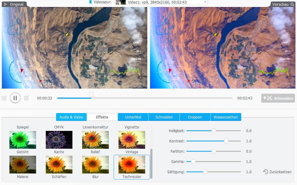The width and height of the screenshot is (297, 185).
Task: Click the Vorschau magnifier icon
Action: pos(292,4)
